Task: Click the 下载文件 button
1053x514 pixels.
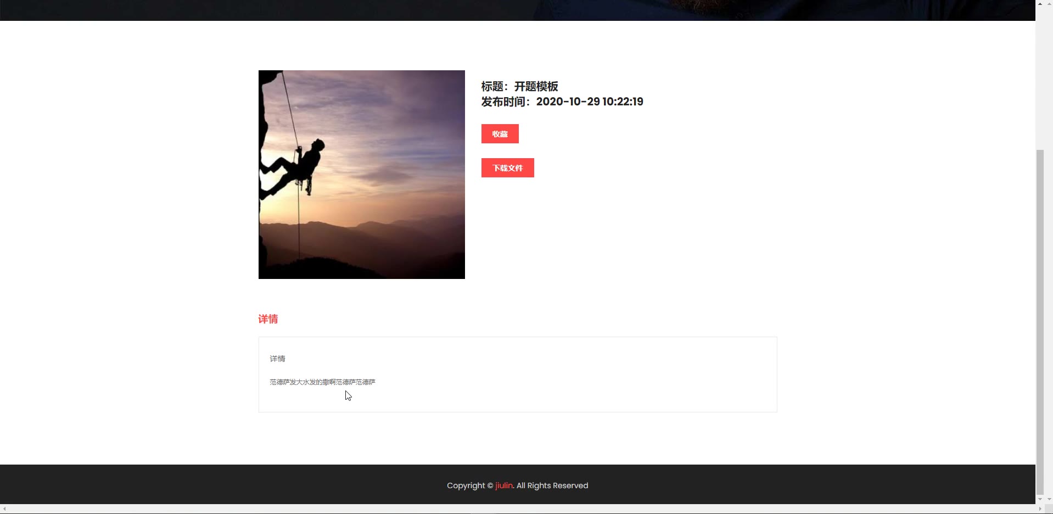Action: 507,168
